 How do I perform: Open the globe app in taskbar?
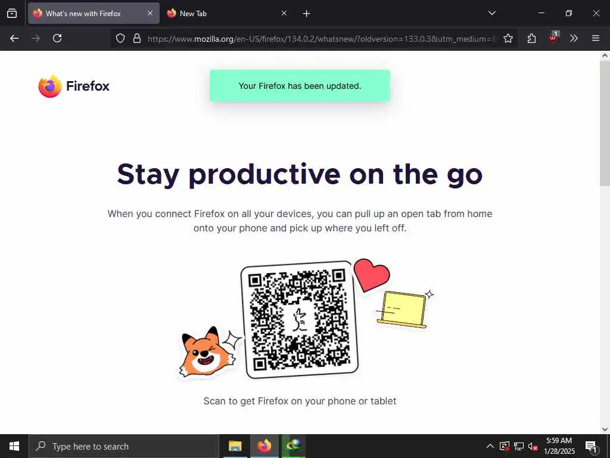coord(293,446)
